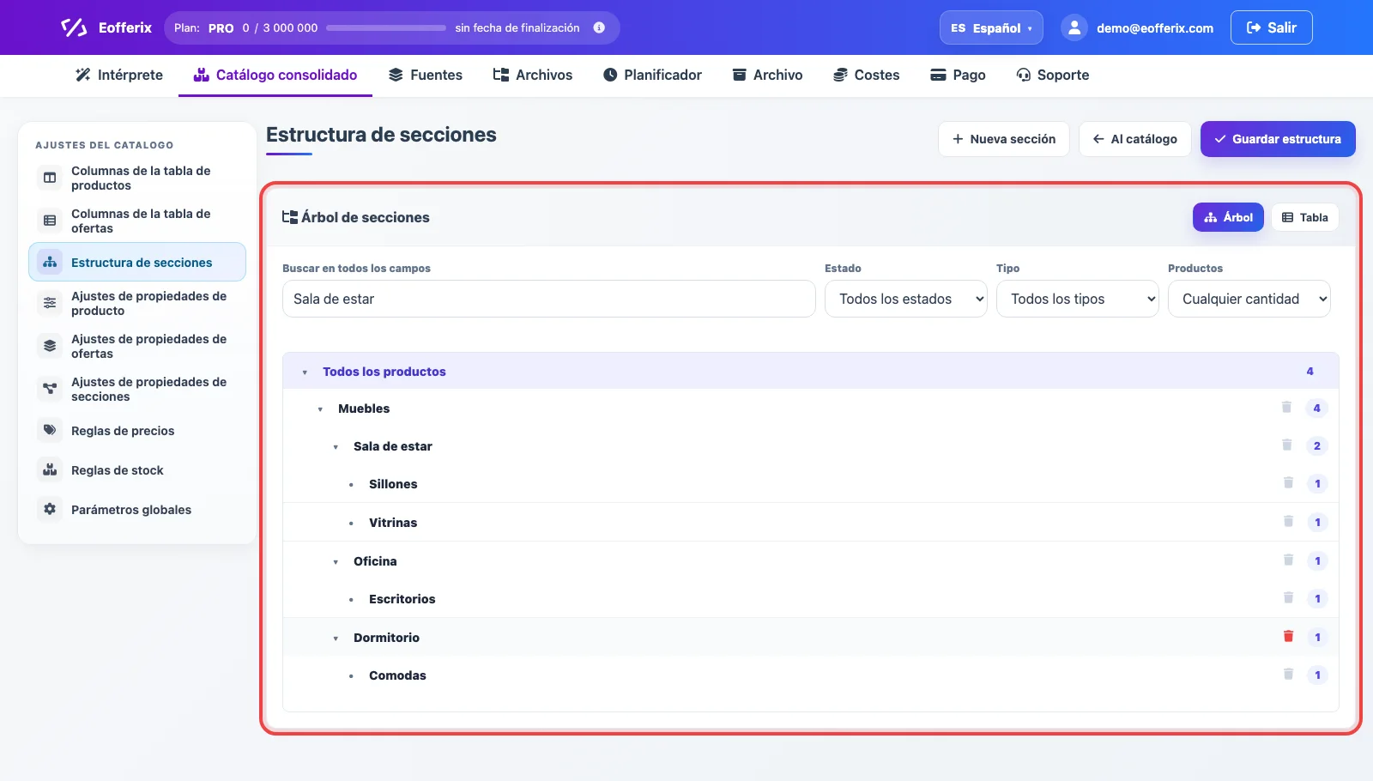Open the Planificador tab
The width and height of the screenshot is (1373, 781).
pos(652,75)
